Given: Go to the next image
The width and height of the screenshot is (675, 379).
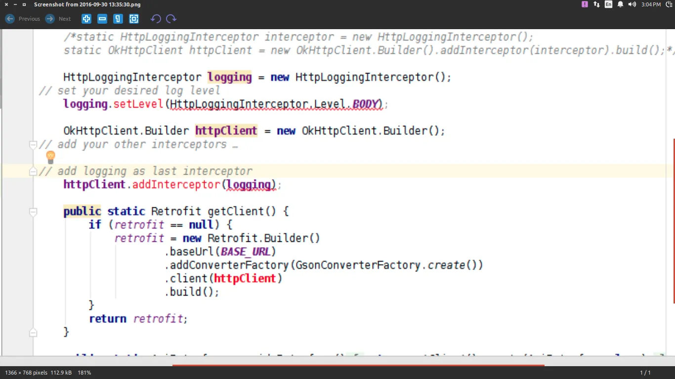Looking at the screenshot, I should 58,19.
